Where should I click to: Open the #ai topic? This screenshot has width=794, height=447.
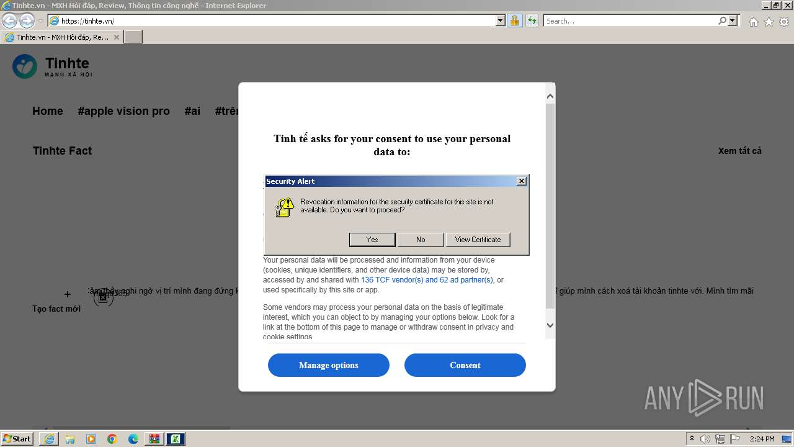click(x=192, y=111)
